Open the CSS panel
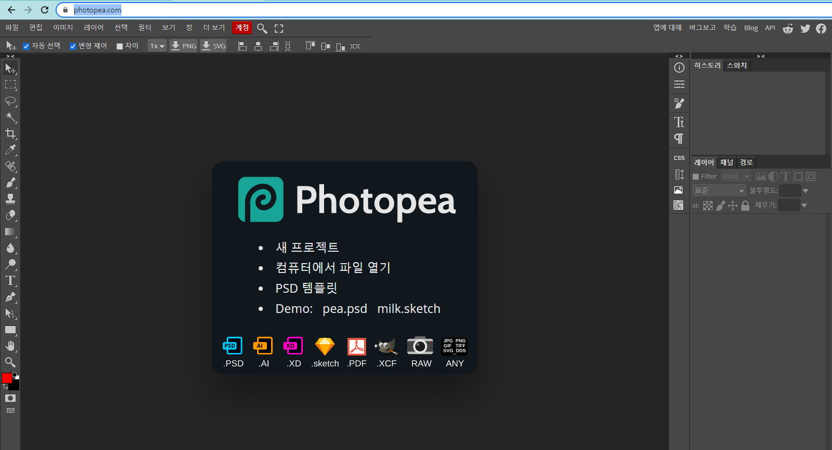This screenshot has height=450, width=832. (x=679, y=158)
